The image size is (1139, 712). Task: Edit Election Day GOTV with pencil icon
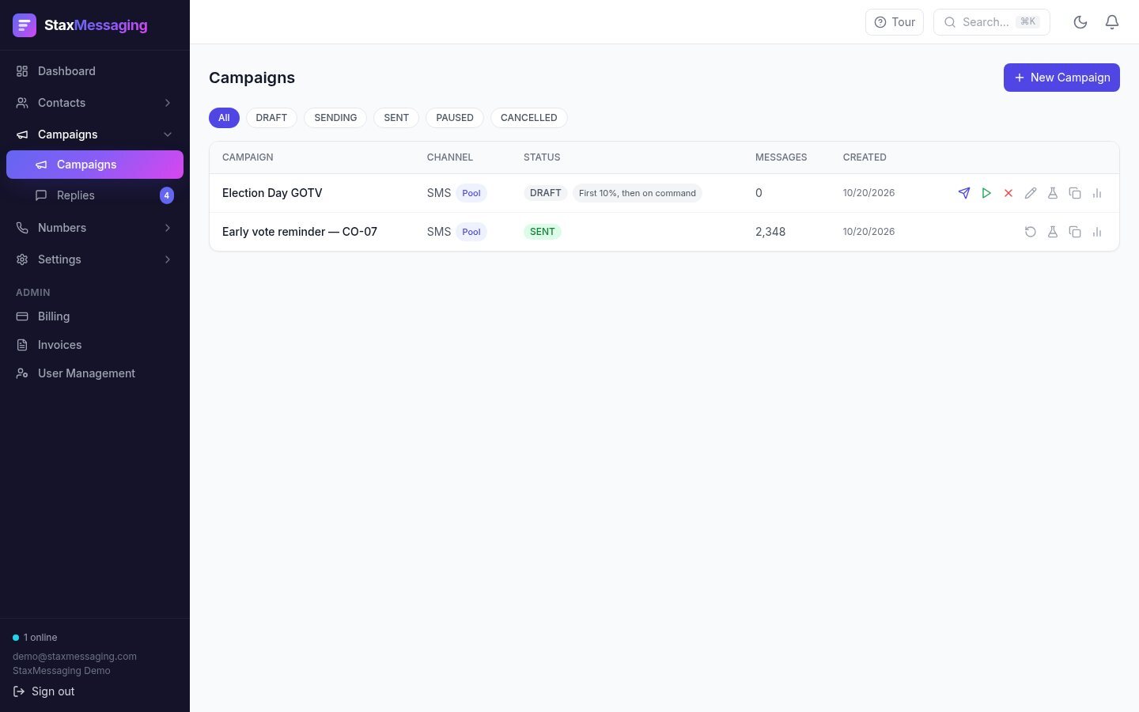click(1031, 193)
